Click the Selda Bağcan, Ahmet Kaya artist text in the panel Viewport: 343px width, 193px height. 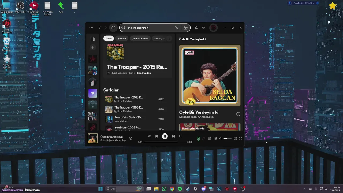click(x=196, y=117)
